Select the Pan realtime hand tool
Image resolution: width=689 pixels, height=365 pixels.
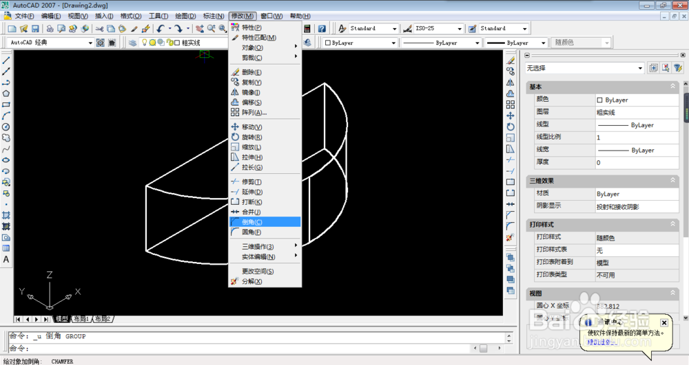200,28
